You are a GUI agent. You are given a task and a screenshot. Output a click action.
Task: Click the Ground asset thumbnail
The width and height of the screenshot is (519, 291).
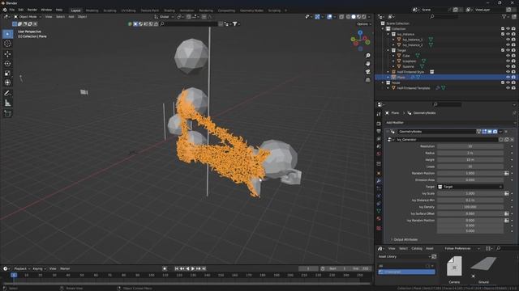coord(483,268)
